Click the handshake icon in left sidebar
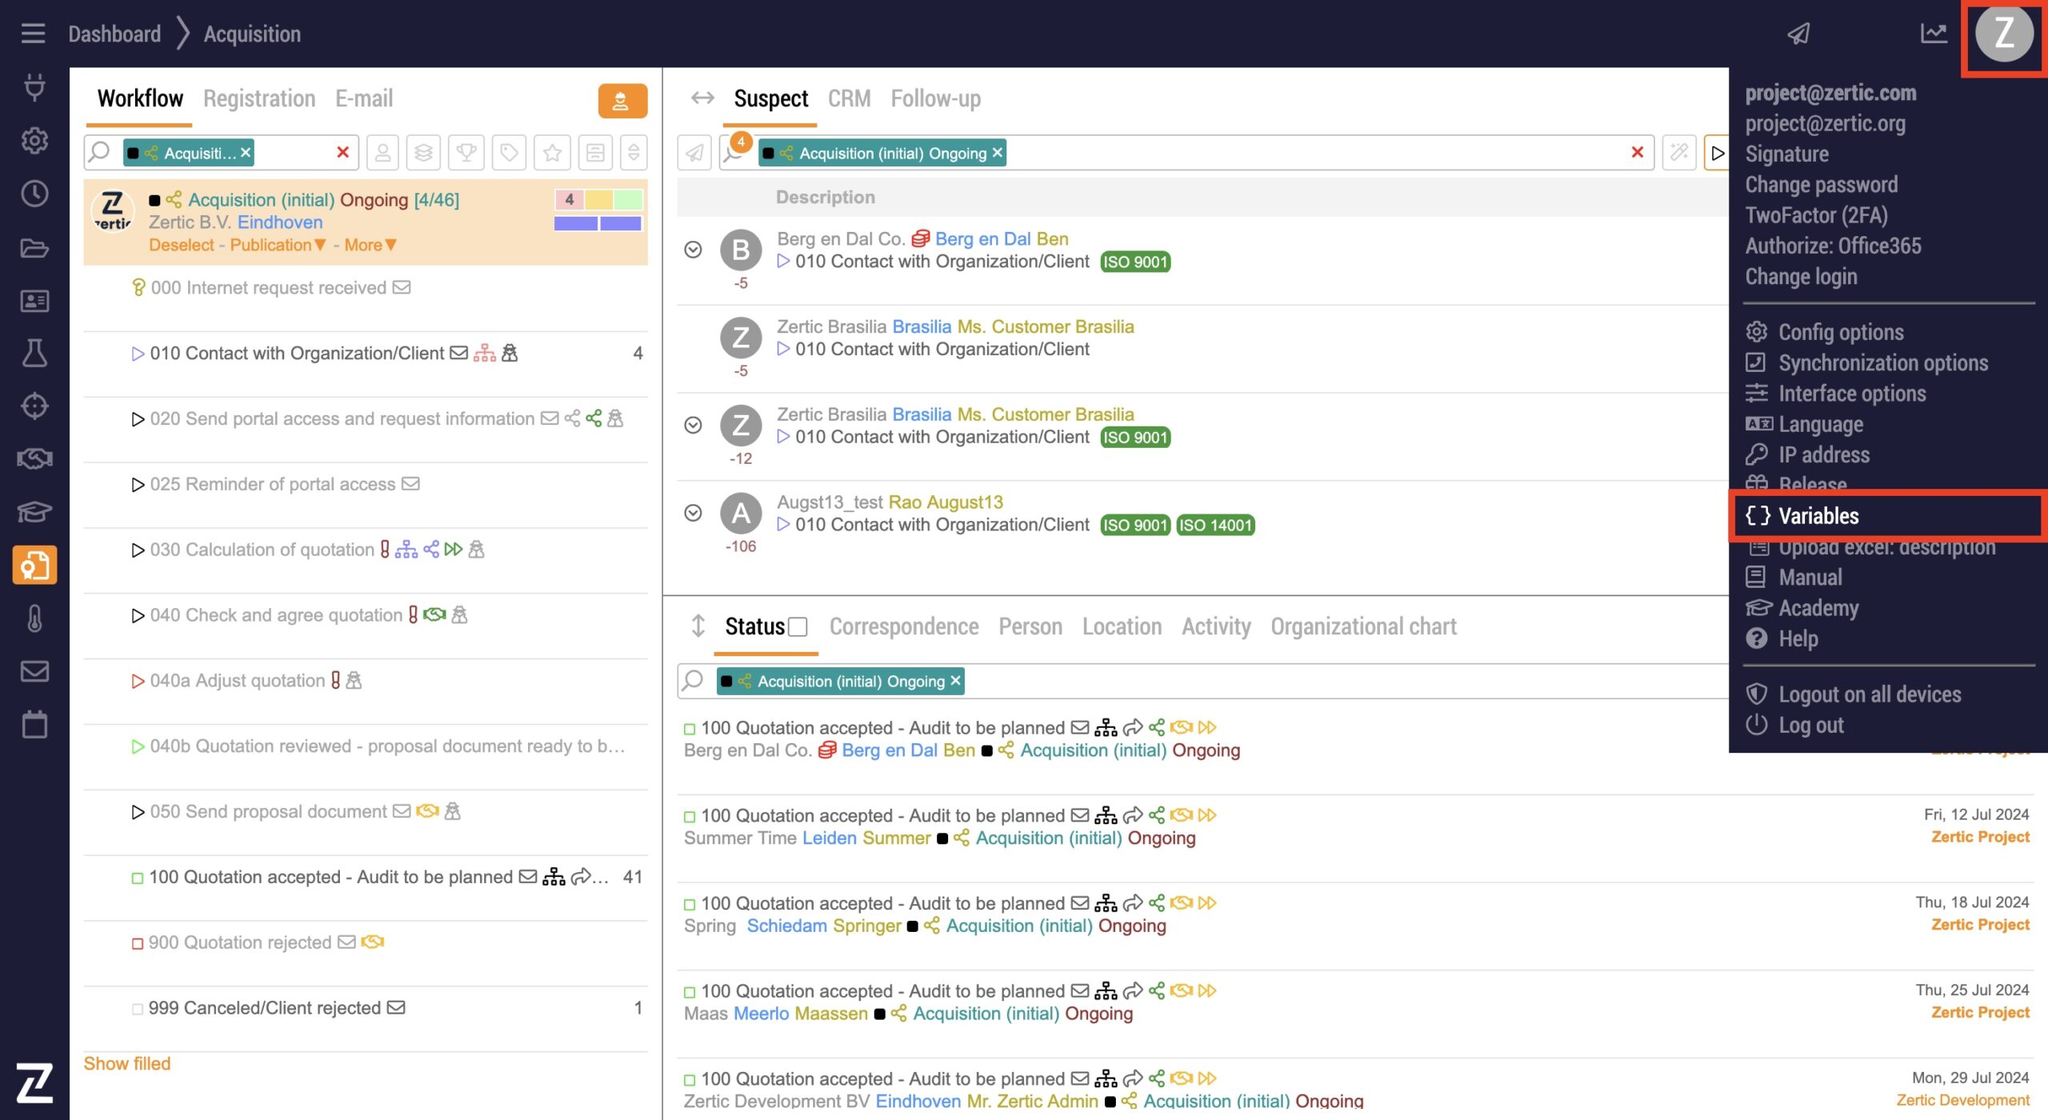 tap(34, 459)
